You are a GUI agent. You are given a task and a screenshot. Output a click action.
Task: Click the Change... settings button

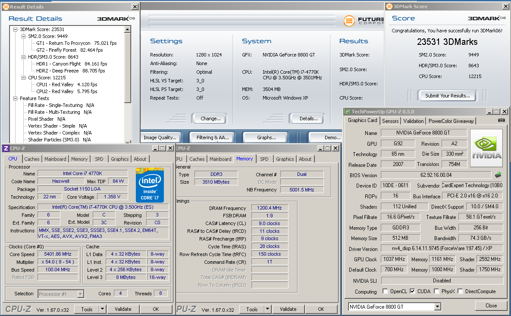pos(210,119)
